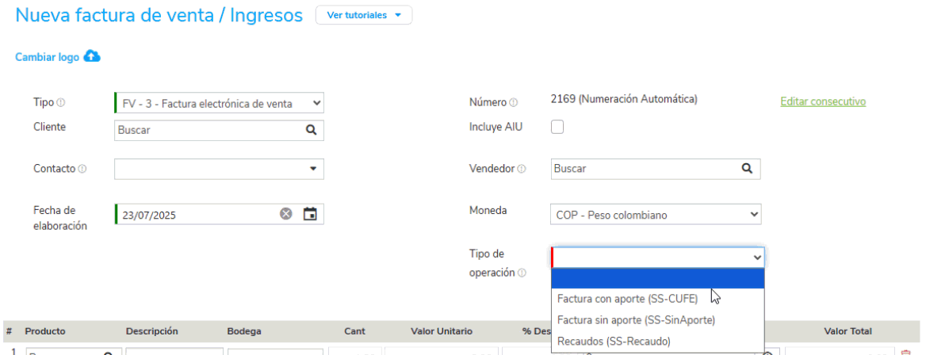This screenshot has height=355, width=926.
Task: Click the info icon next to Contacto
Action: (82, 169)
